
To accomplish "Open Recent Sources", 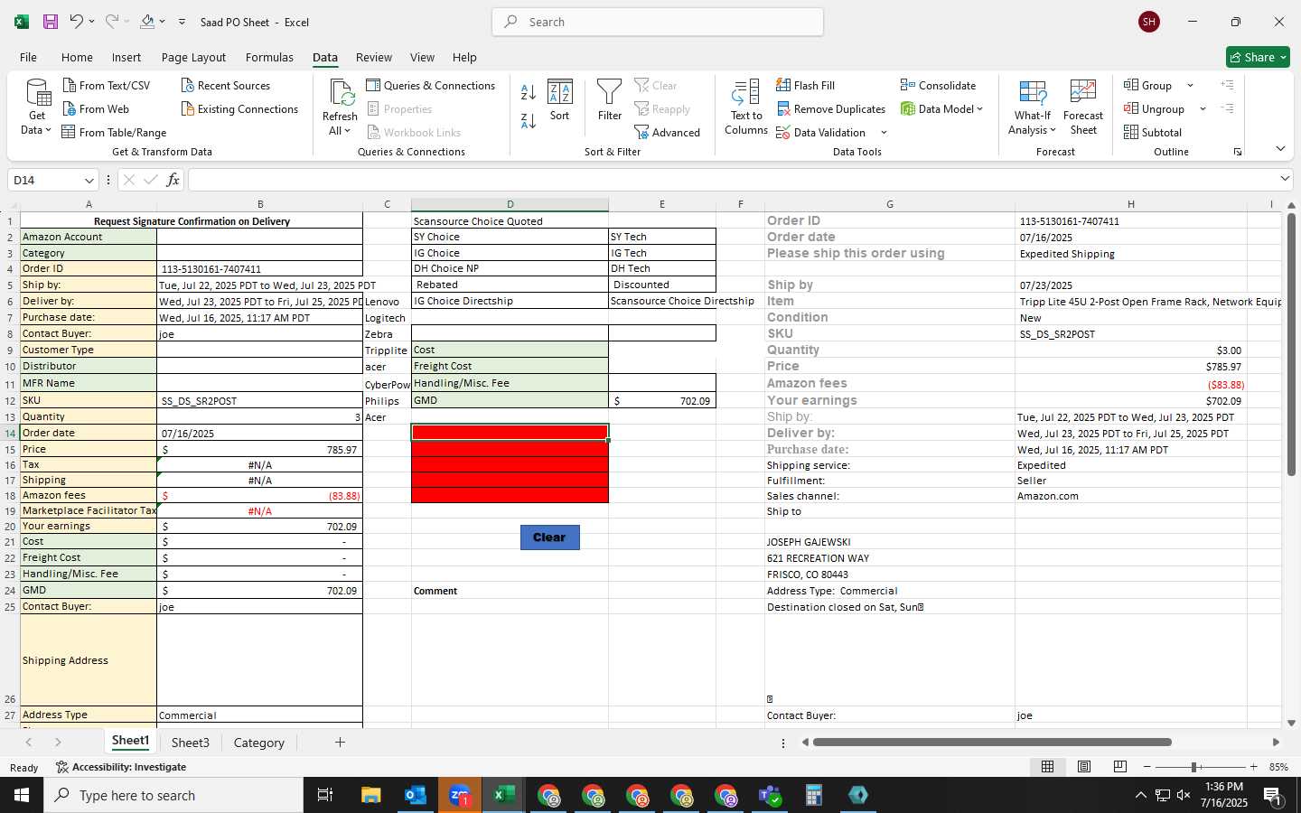I will (x=226, y=85).
